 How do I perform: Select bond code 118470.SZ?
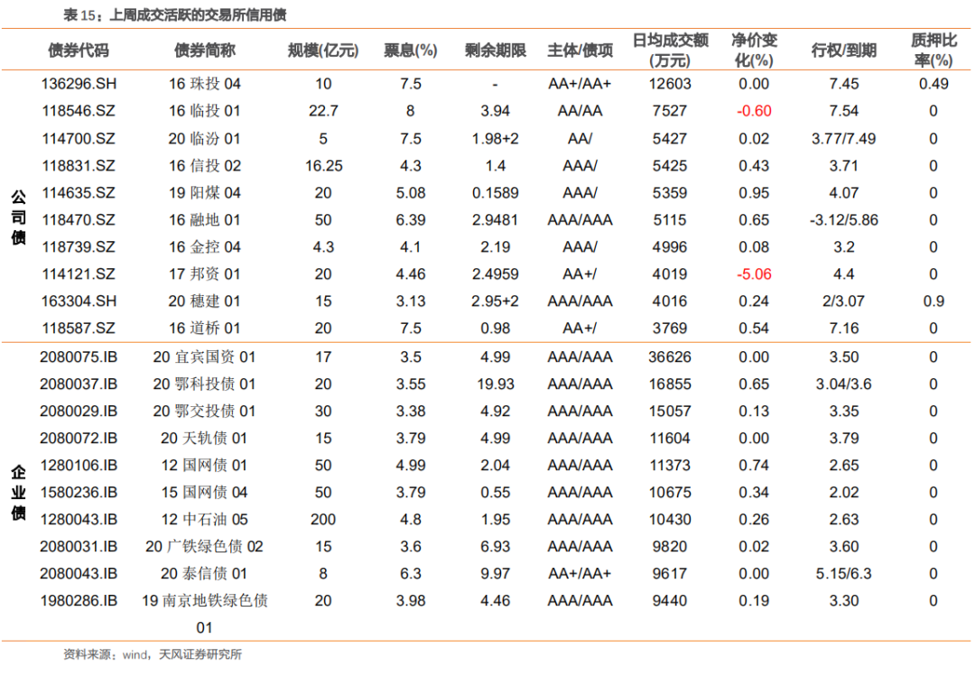pos(79,220)
